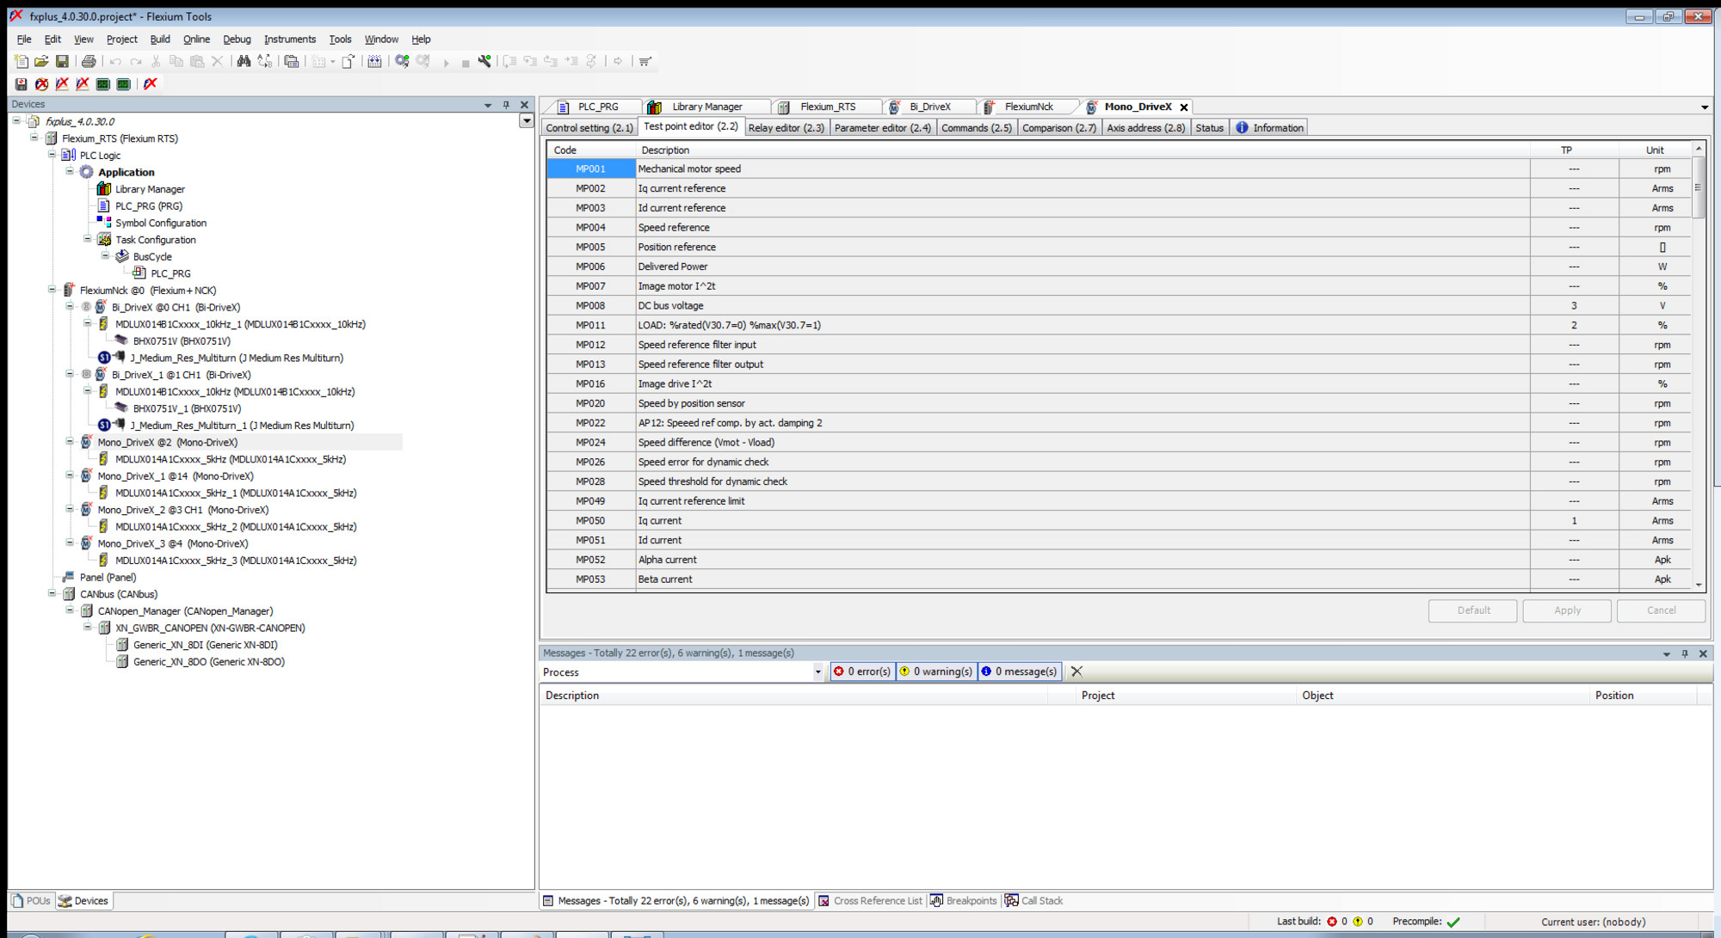Screen dimensions: 1721x938
Task: Open the Process category dropdown
Action: click(817, 672)
